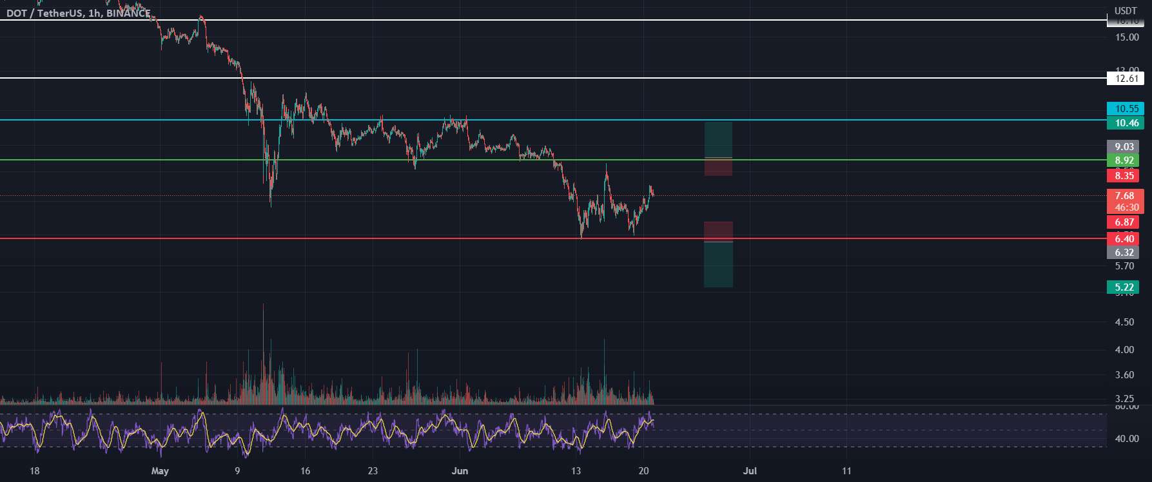Viewport: 1152px width, 482px height.
Task: Click the green 5.22 price label
Action: point(1123,287)
